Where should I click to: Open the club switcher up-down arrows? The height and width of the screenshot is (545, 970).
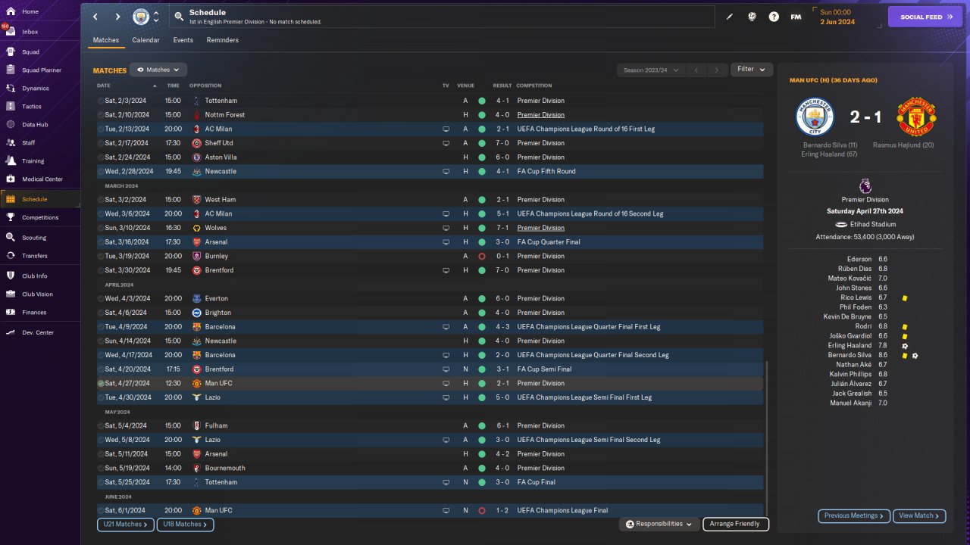156,17
